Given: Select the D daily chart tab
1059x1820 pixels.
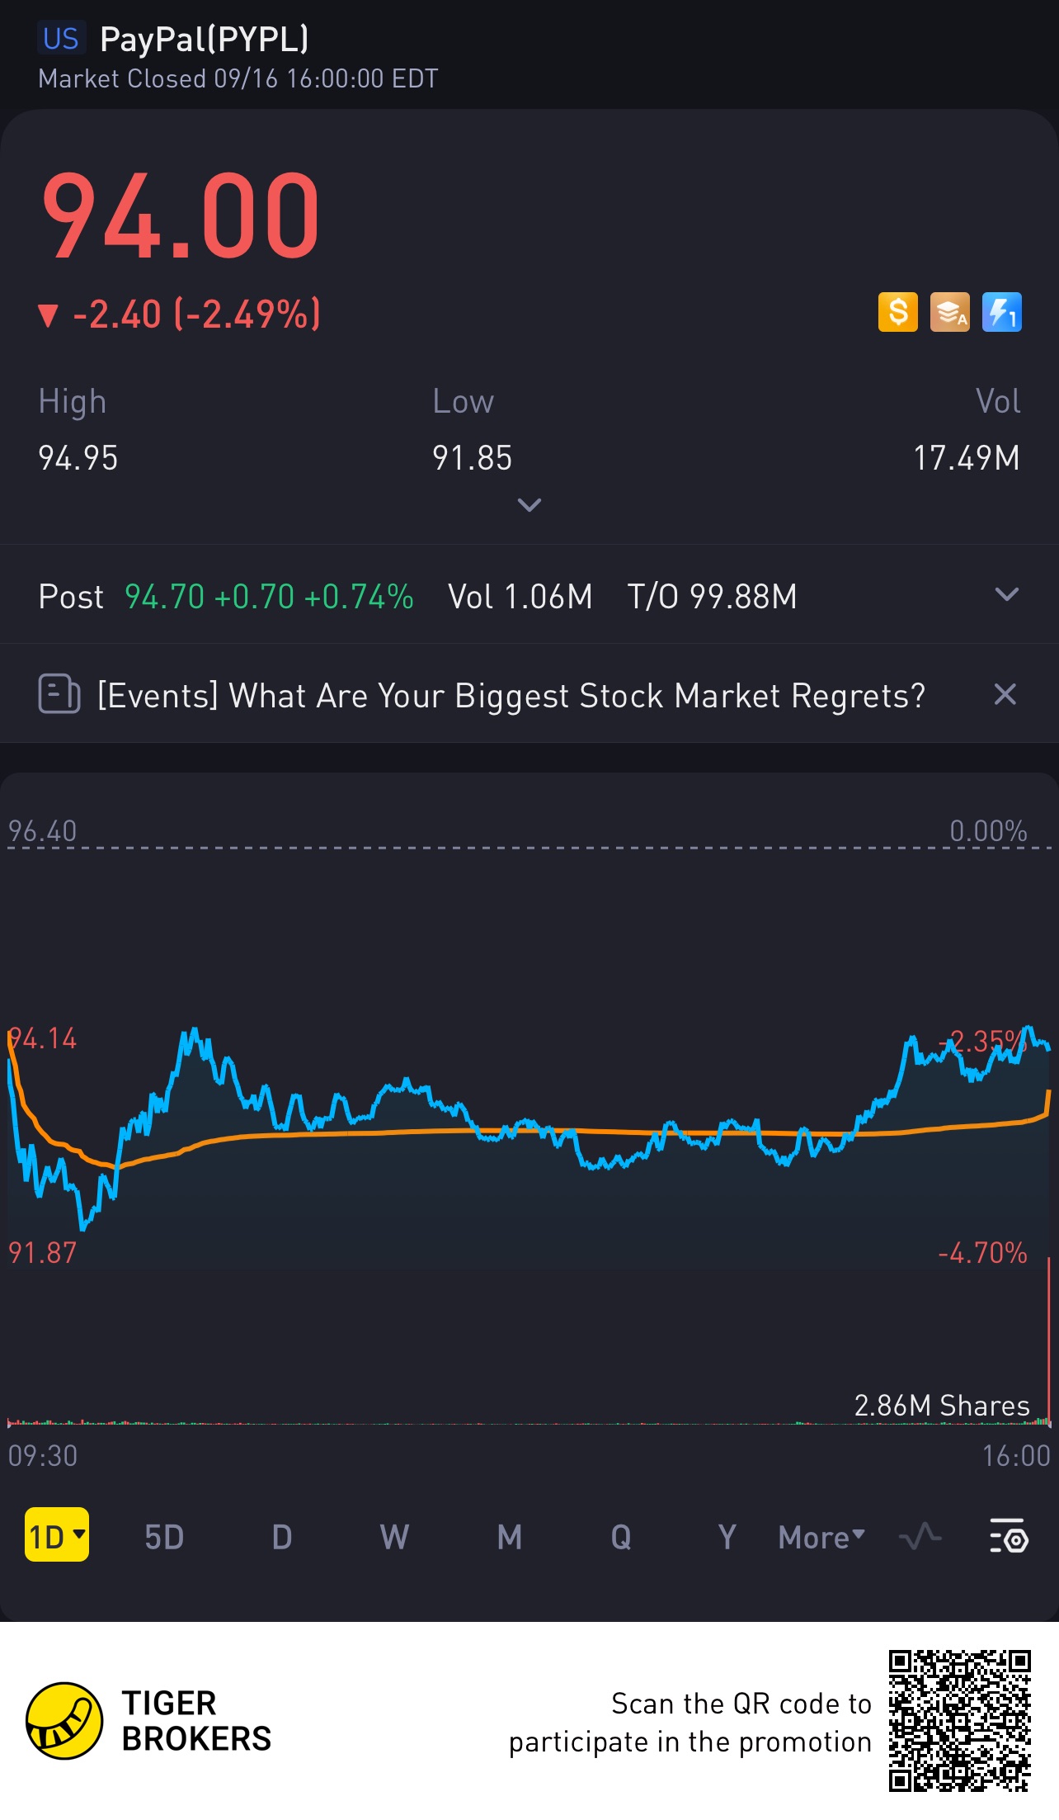Looking at the screenshot, I should (x=282, y=1537).
